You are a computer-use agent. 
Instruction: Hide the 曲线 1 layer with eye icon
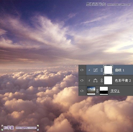[82, 70]
